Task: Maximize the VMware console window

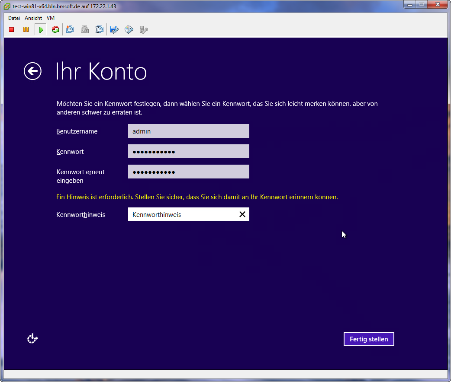Action: (x=422, y=5)
